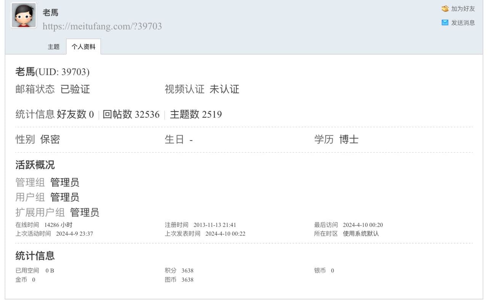This screenshot has height=300, width=488.
Task: Click the handshake add-friend icon
Action: tap(445, 9)
